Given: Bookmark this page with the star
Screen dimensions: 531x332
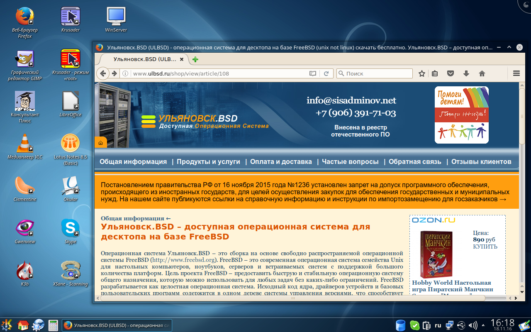Looking at the screenshot, I should 422,73.
